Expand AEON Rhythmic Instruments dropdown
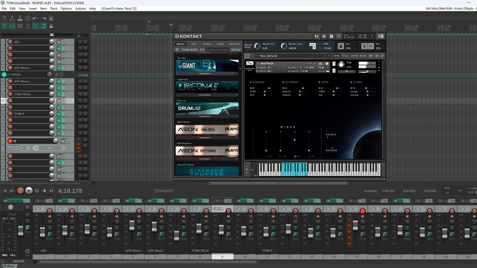The height and width of the screenshot is (268, 477). pos(236,159)
